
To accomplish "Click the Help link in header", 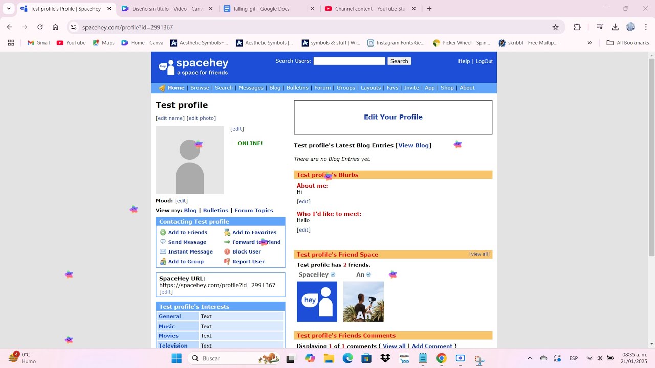I will coord(464,61).
